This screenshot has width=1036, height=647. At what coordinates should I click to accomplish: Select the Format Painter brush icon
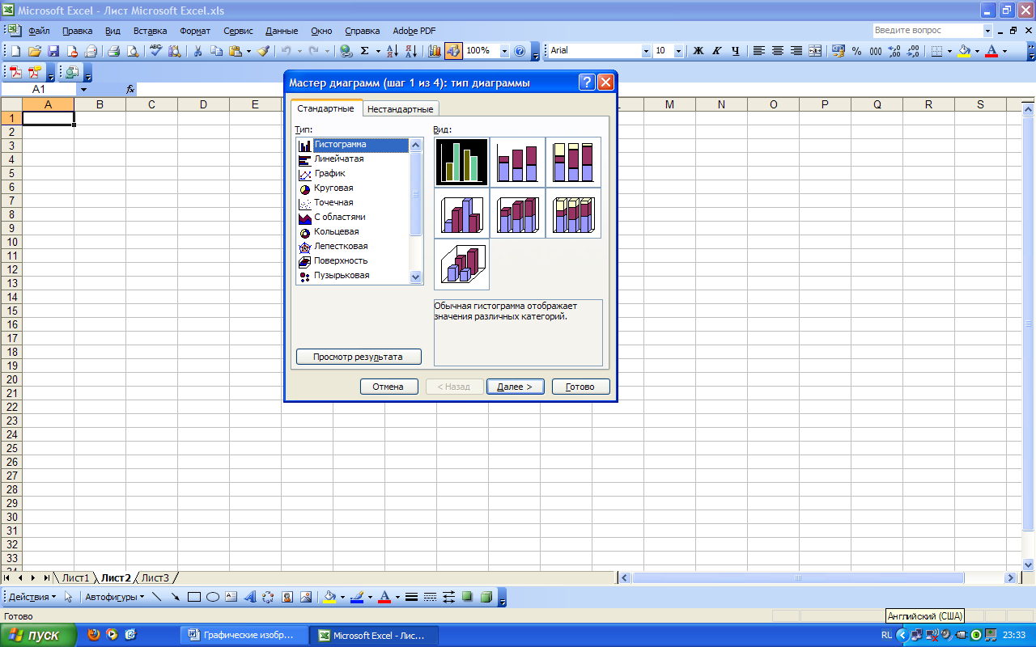coord(264,51)
